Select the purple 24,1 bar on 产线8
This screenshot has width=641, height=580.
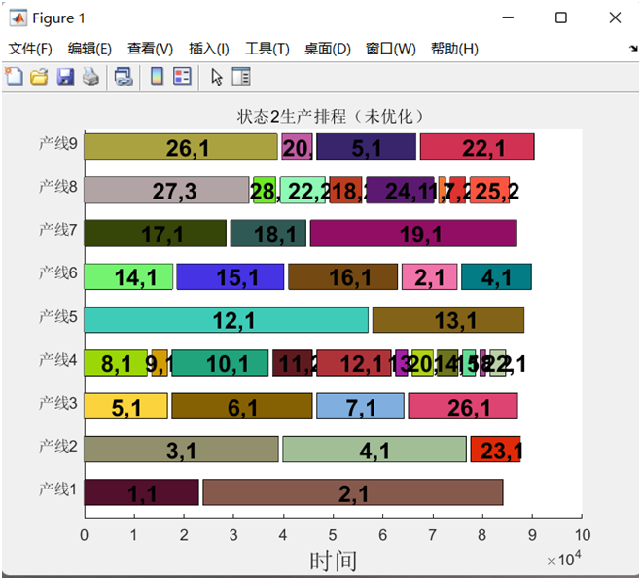coord(400,190)
